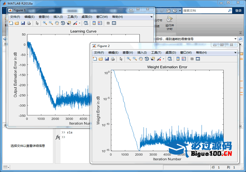Click fx function browser icon
Viewport: 246px width, 172px height.
click(58, 137)
